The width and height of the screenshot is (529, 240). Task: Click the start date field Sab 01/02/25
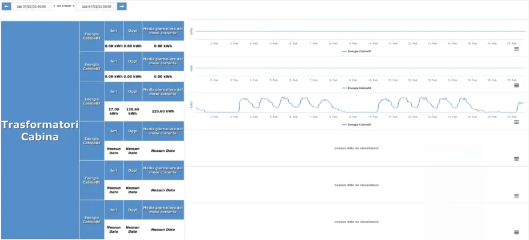tap(31, 6)
